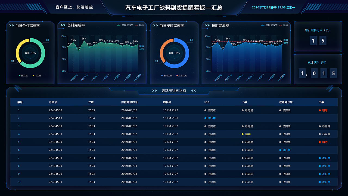Click the date-time display 2020年7月24日09:51:06
This screenshot has width=348, height=196.
269,7
